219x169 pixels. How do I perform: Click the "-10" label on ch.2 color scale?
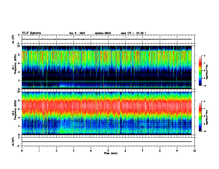coord(204,131)
